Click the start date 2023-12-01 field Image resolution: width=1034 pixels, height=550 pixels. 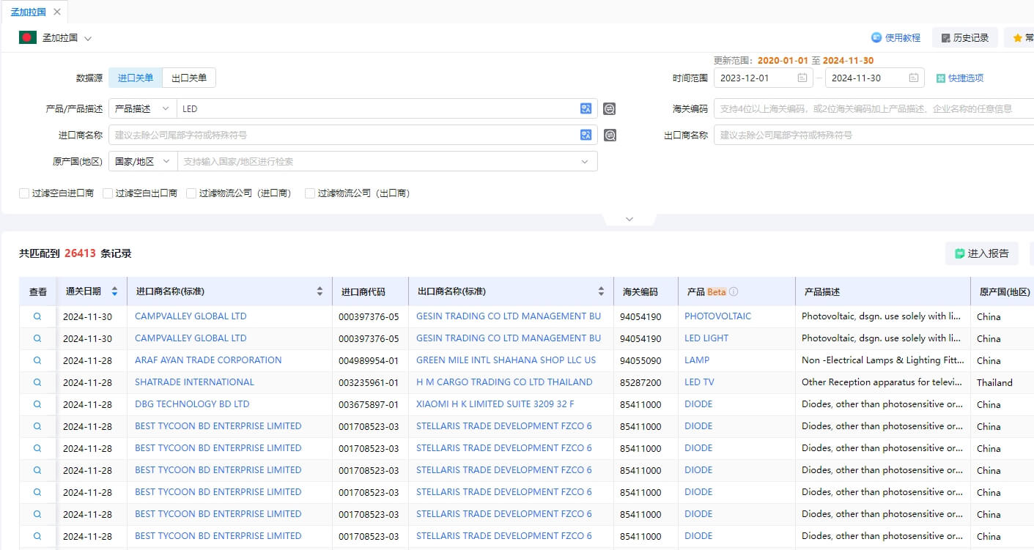pyautogui.click(x=763, y=78)
